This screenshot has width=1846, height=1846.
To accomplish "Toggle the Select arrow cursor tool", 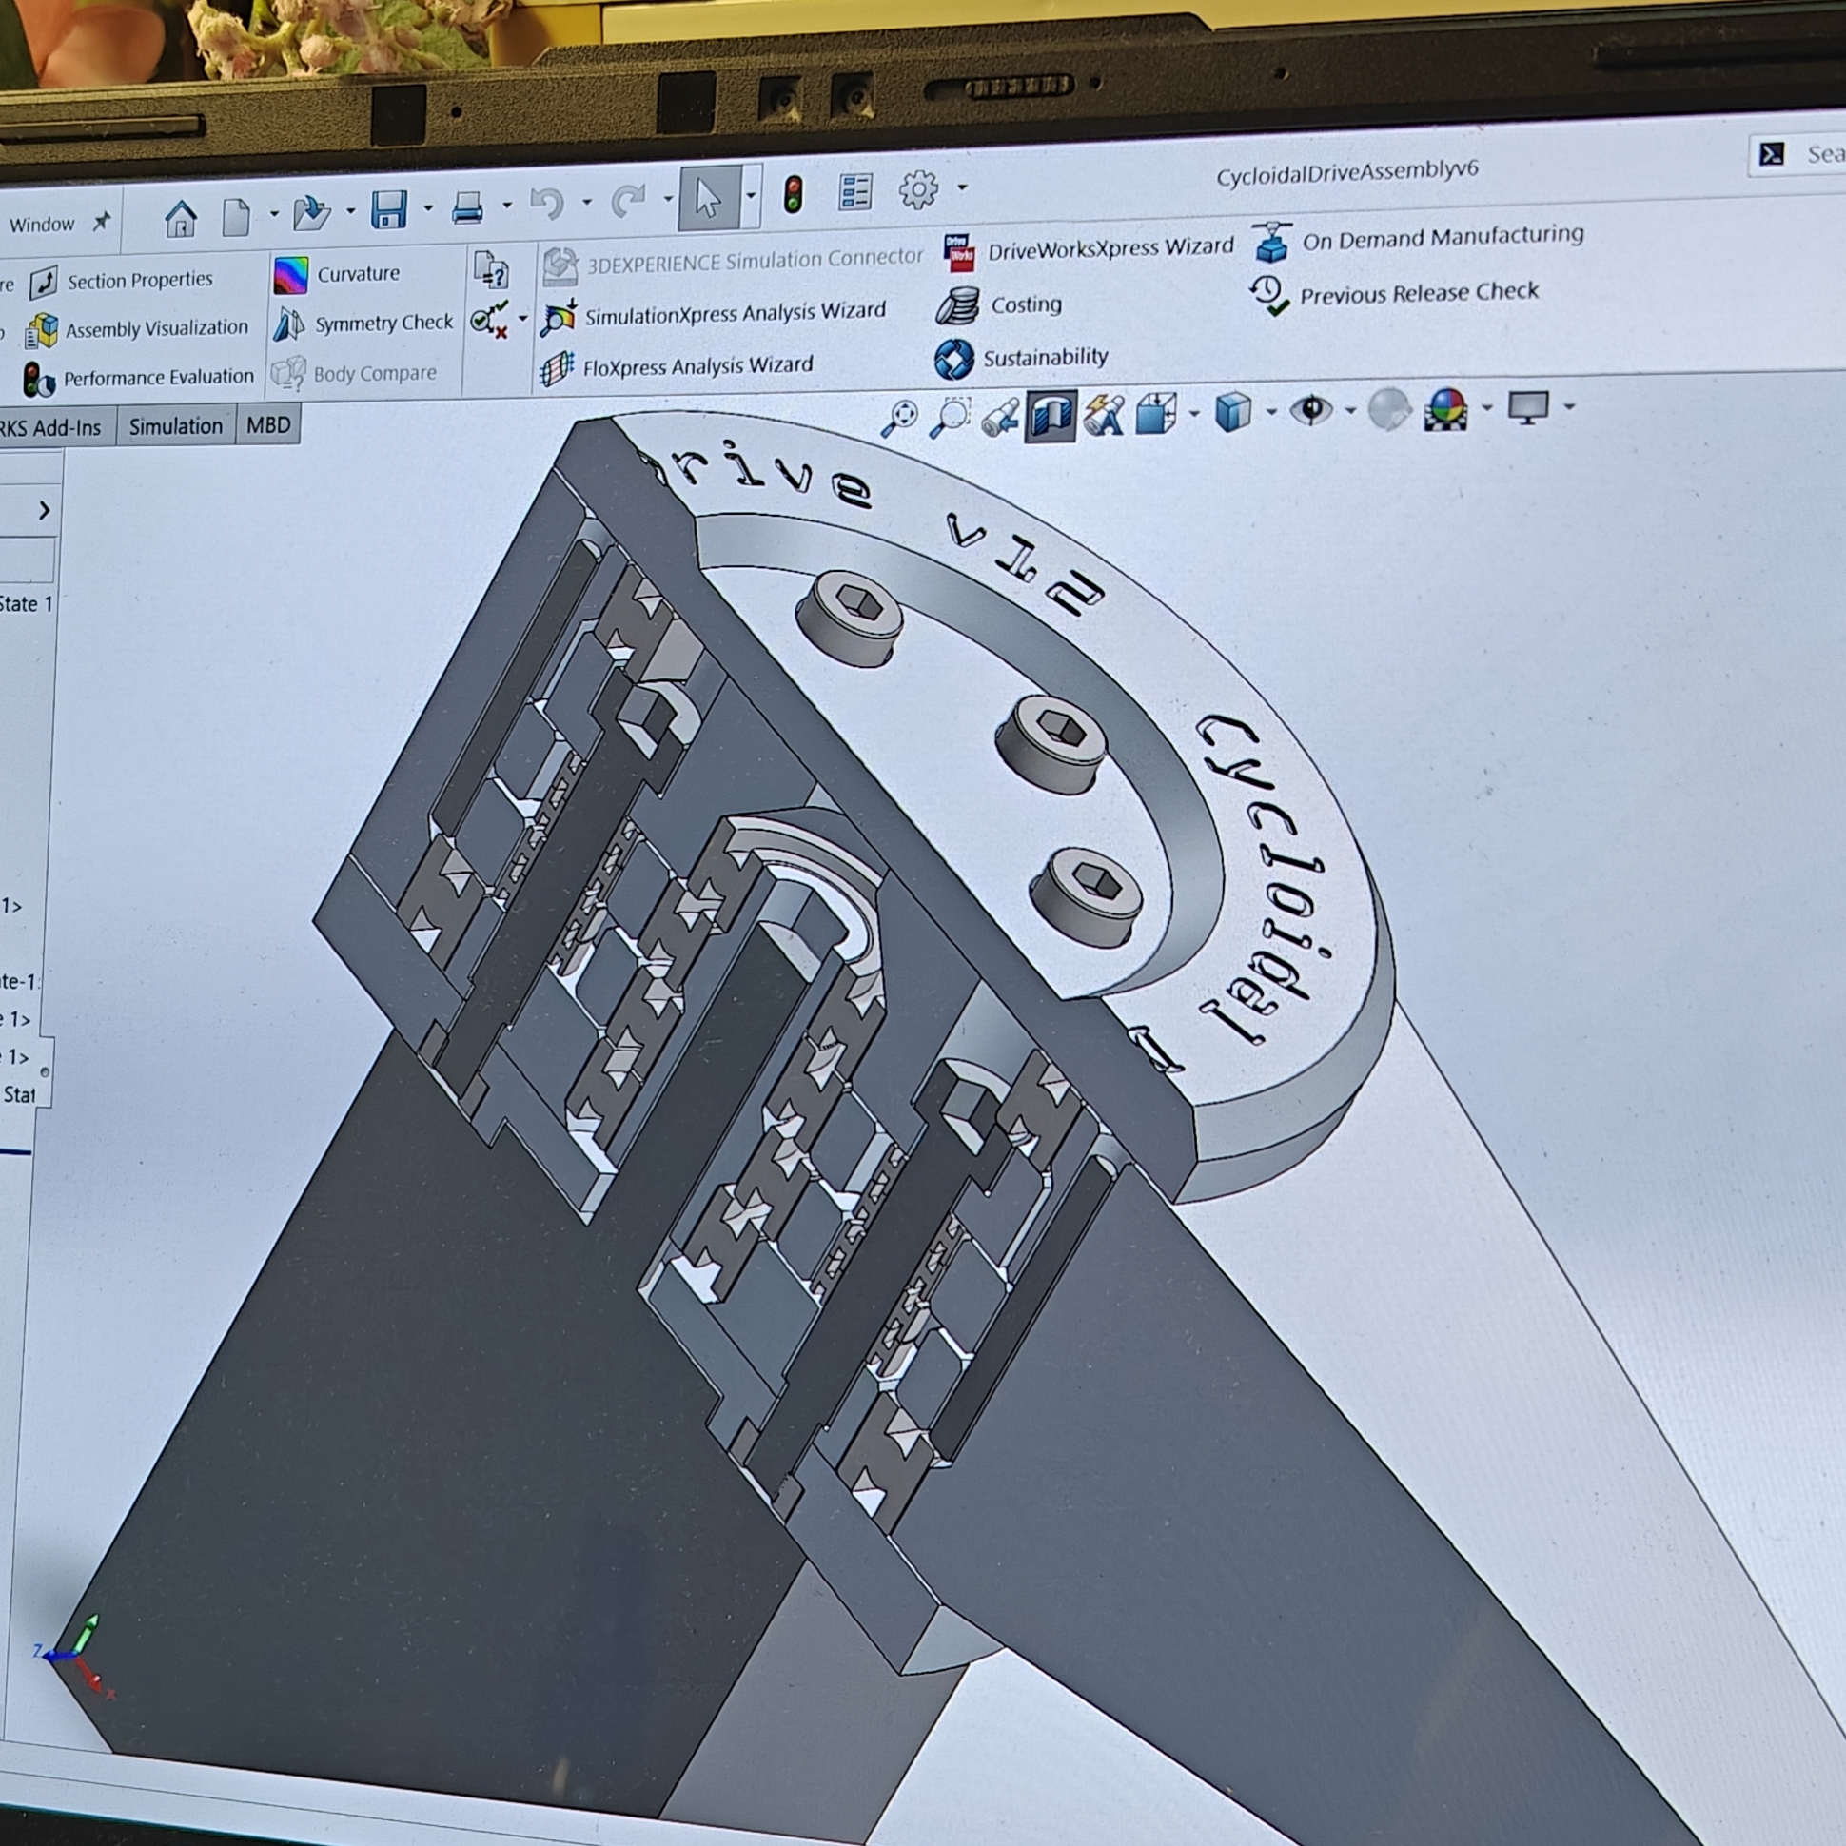I will point(708,199).
